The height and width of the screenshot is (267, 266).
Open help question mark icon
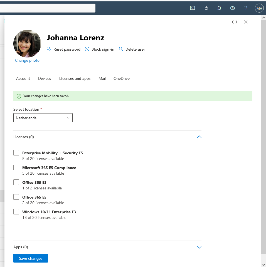[x=246, y=8]
